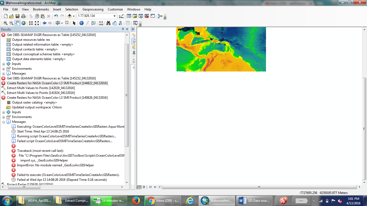Open the Editor toolbar
The image size is (367, 206).
[x=121, y=16]
